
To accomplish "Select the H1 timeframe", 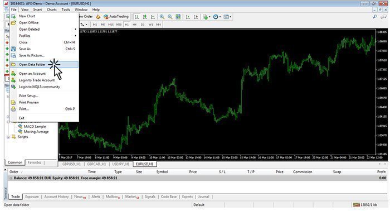I will pyautogui.click(x=127, y=25).
